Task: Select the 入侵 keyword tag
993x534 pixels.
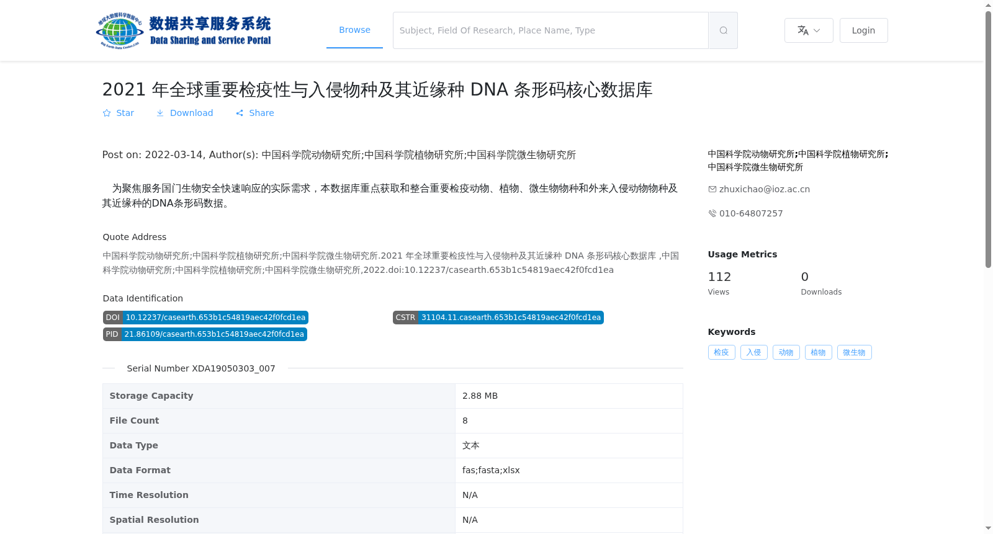Action: pyautogui.click(x=754, y=352)
